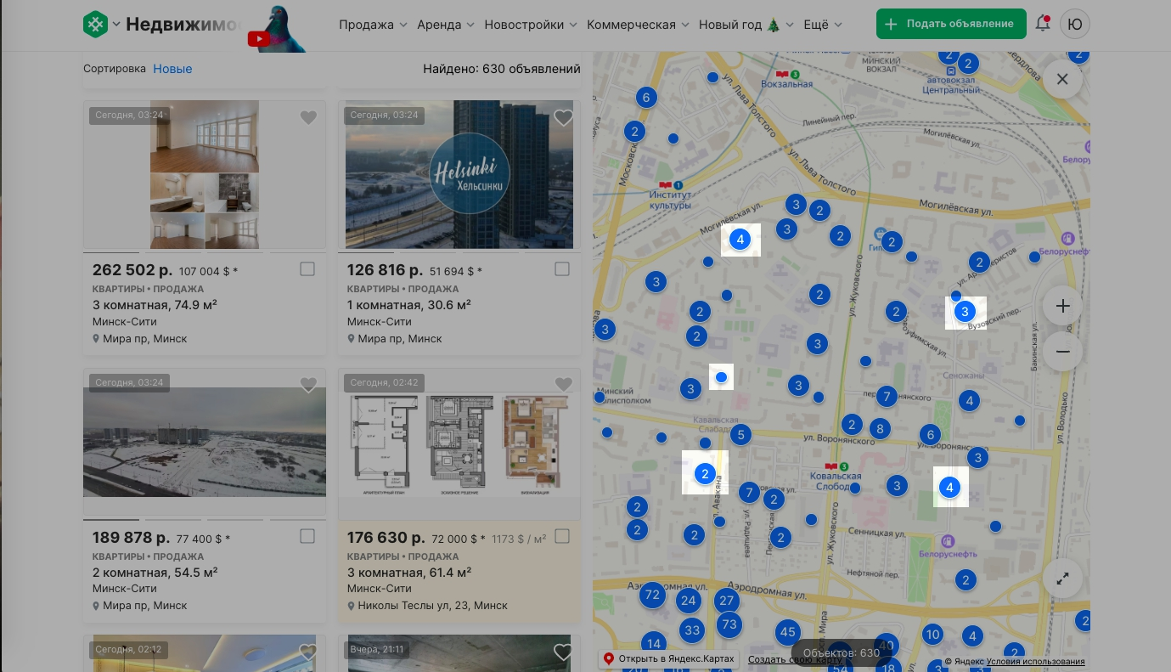Screen dimensions: 1171x672
Task: Open the "Открыть в Яндекс.Картах" link
Action: pyautogui.click(x=668, y=659)
